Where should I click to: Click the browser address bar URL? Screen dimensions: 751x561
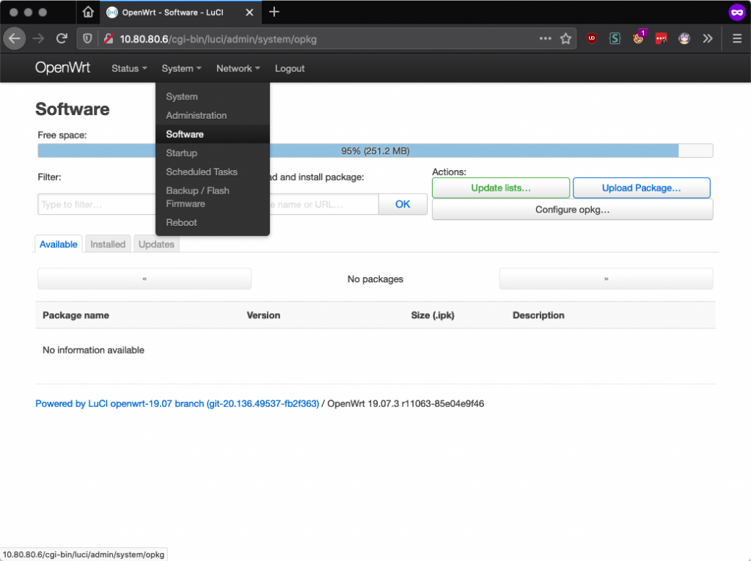coord(218,39)
